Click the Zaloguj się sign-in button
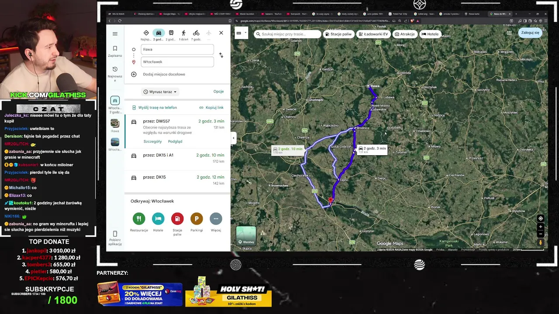The width and height of the screenshot is (559, 314). (530, 33)
